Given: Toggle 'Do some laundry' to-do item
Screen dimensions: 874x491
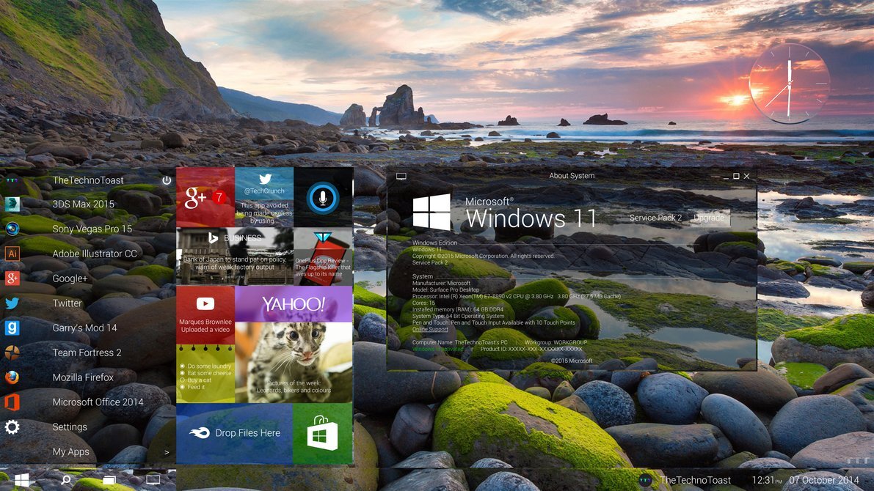Looking at the screenshot, I should click(x=182, y=366).
